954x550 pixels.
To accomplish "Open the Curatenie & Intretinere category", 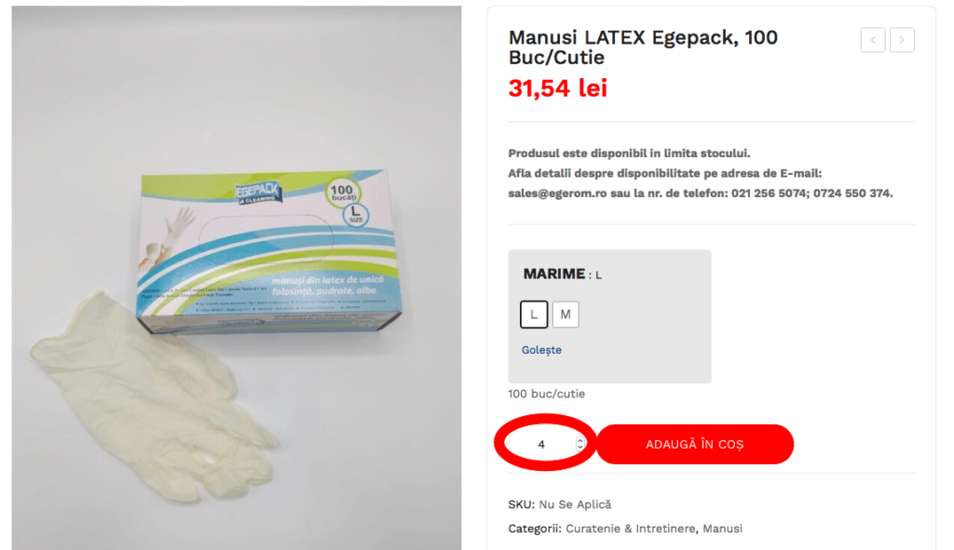I will 631,529.
